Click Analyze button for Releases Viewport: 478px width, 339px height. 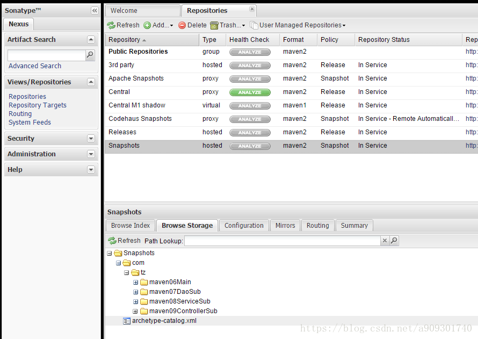(250, 133)
